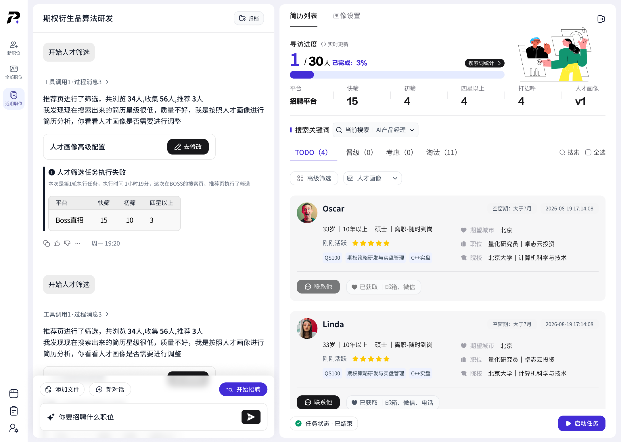Viewport: 621px width, 442px height.
Task: Open the 新职位 sidebar icon
Action: [x=14, y=48]
